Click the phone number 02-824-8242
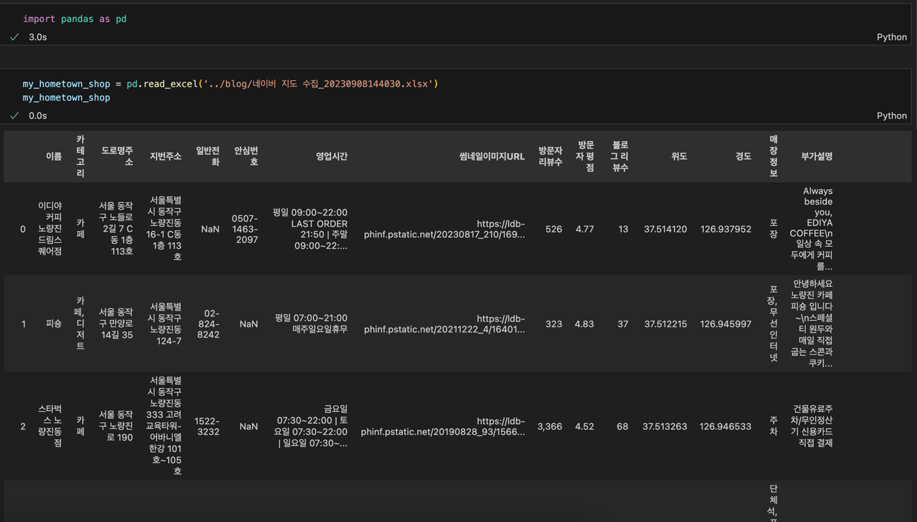The image size is (917, 522). 208,324
